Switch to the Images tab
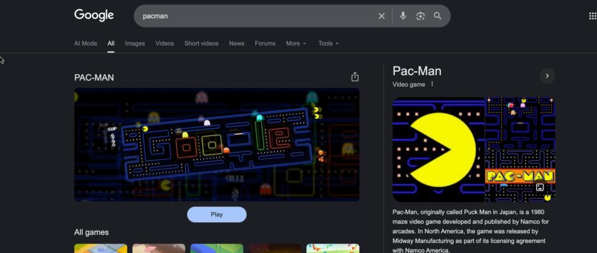The image size is (597, 253). [x=135, y=43]
